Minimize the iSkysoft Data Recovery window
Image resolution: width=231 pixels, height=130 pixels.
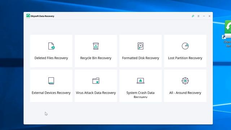click(x=204, y=16)
